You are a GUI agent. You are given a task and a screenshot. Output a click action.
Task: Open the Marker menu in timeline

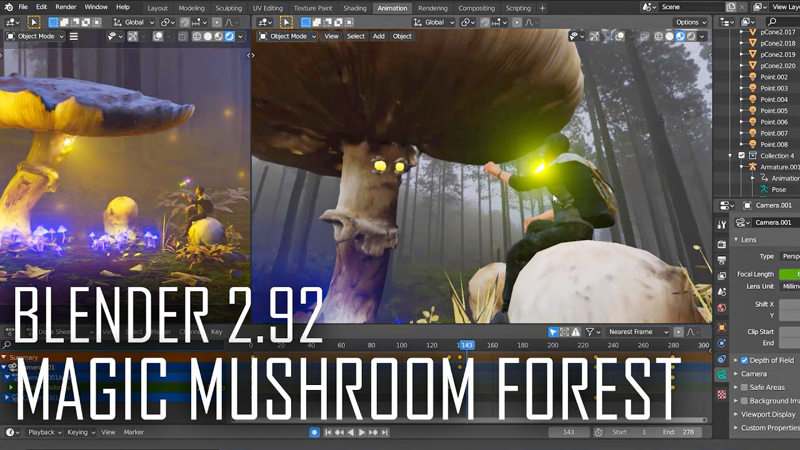point(134,432)
